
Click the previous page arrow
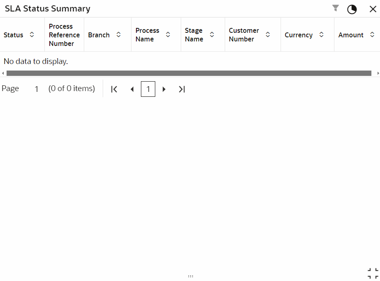tap(132, 89)
